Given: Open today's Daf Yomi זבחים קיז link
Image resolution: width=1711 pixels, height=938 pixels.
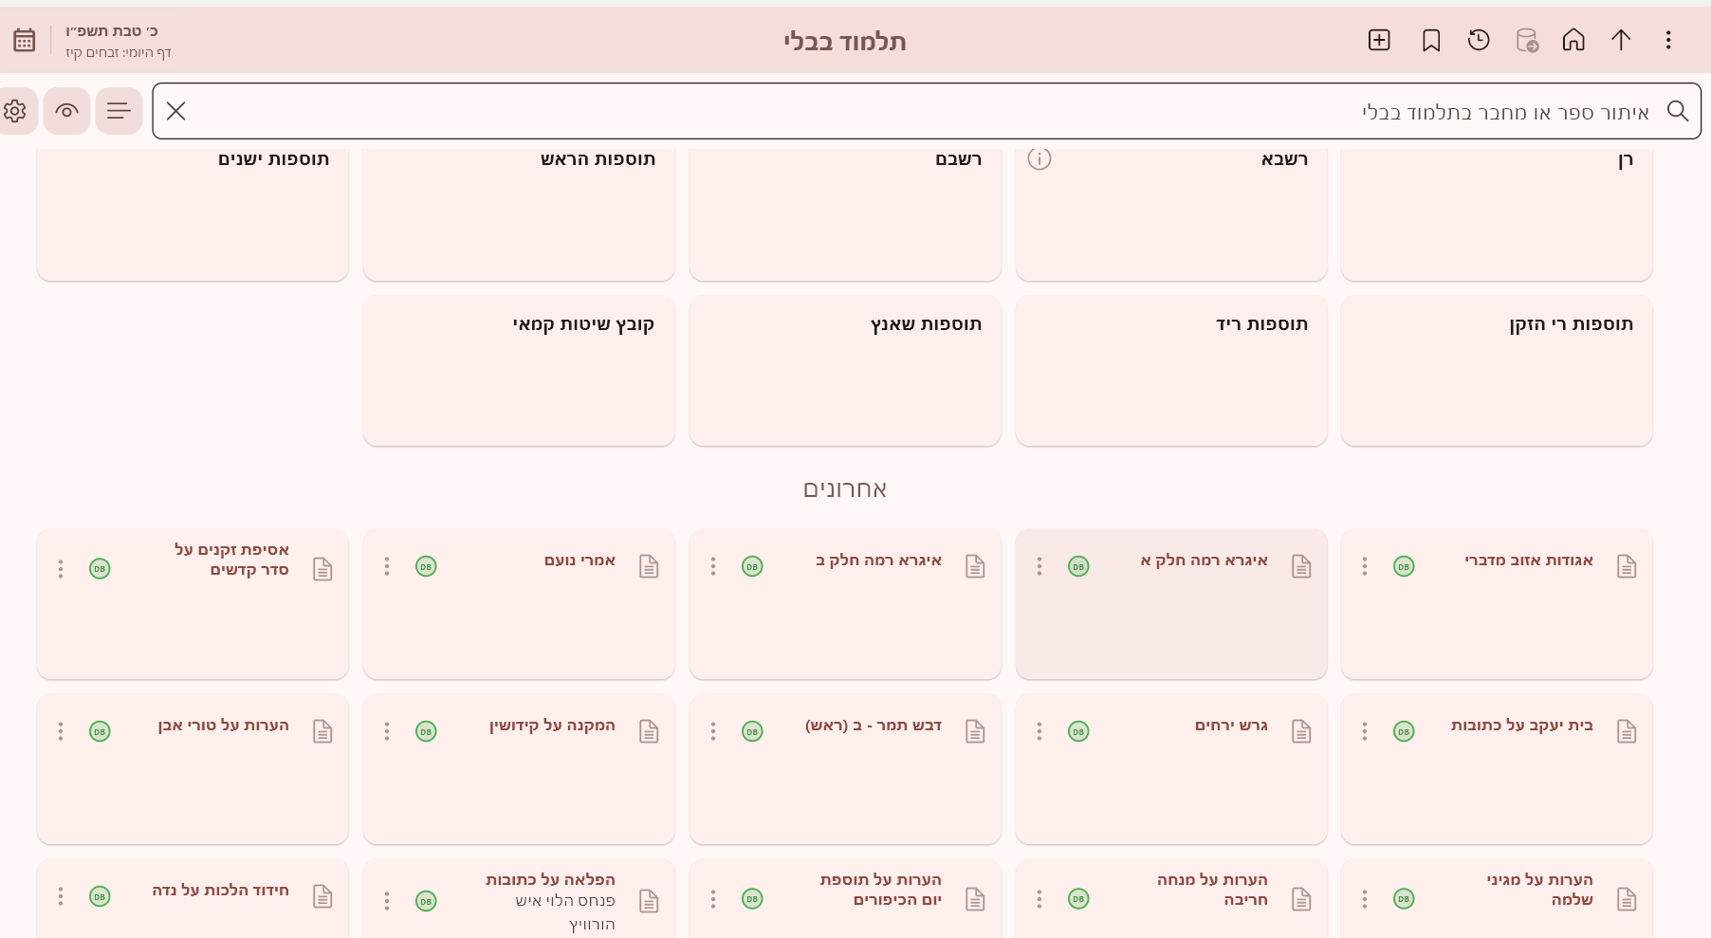Looking at the screenshot, I should pyautogui.click(x=119, y=53).
